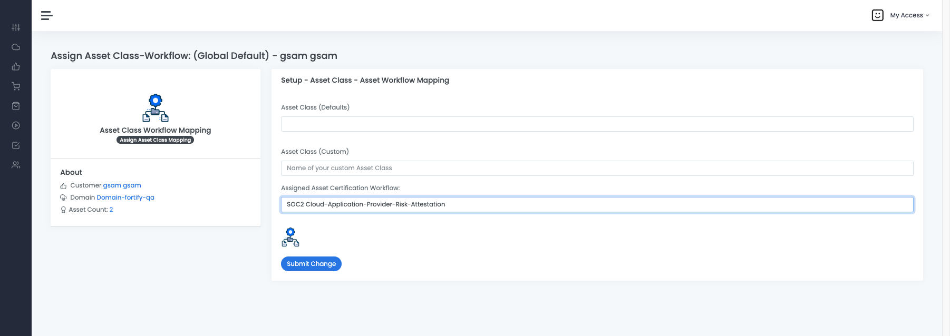
Task: Open the shopping bag sidebar icon
Action: point(16,106)
